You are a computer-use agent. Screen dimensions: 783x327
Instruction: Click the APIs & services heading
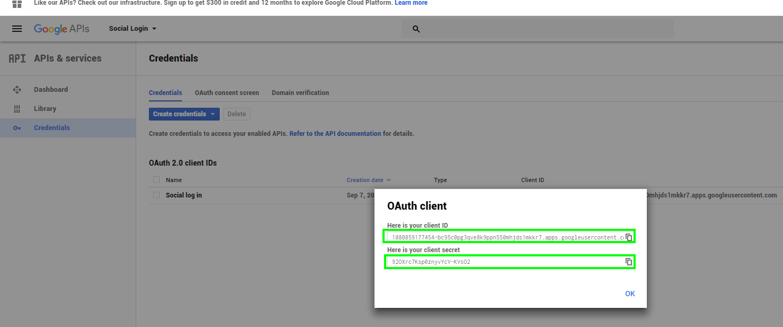(x=68, y=58)
